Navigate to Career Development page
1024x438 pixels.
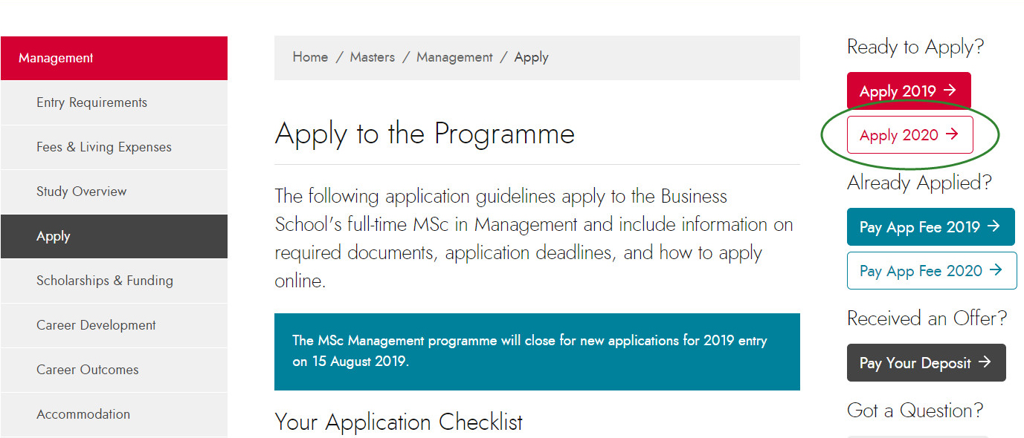[114, 325]
